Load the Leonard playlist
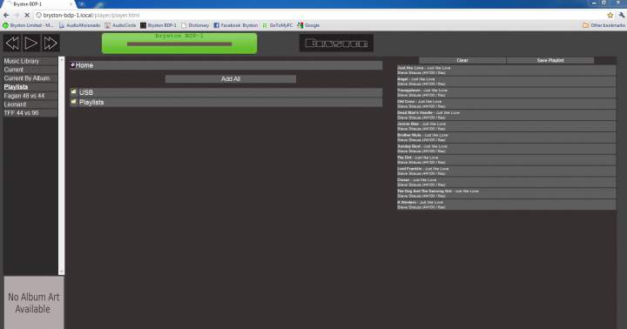 30,104
